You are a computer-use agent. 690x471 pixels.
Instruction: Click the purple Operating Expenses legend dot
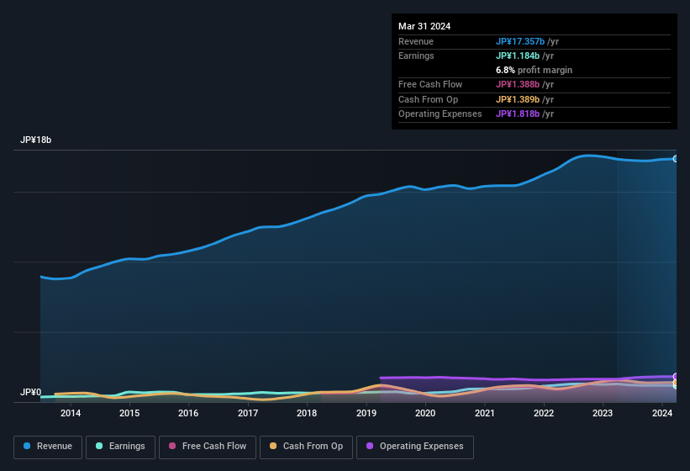coord(371,447)
